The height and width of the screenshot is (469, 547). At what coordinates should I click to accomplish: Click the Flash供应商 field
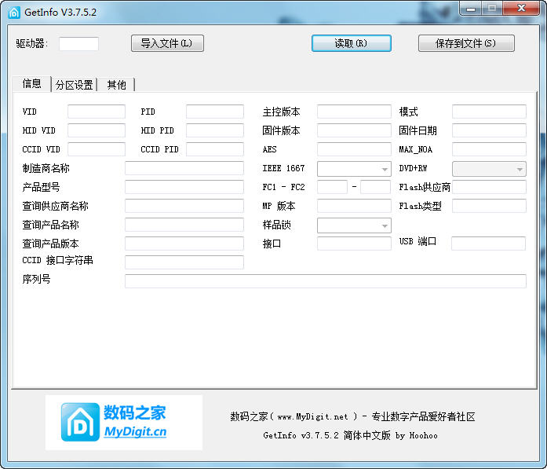tap(488, 187)
